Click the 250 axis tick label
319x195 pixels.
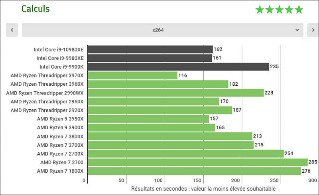274,180
